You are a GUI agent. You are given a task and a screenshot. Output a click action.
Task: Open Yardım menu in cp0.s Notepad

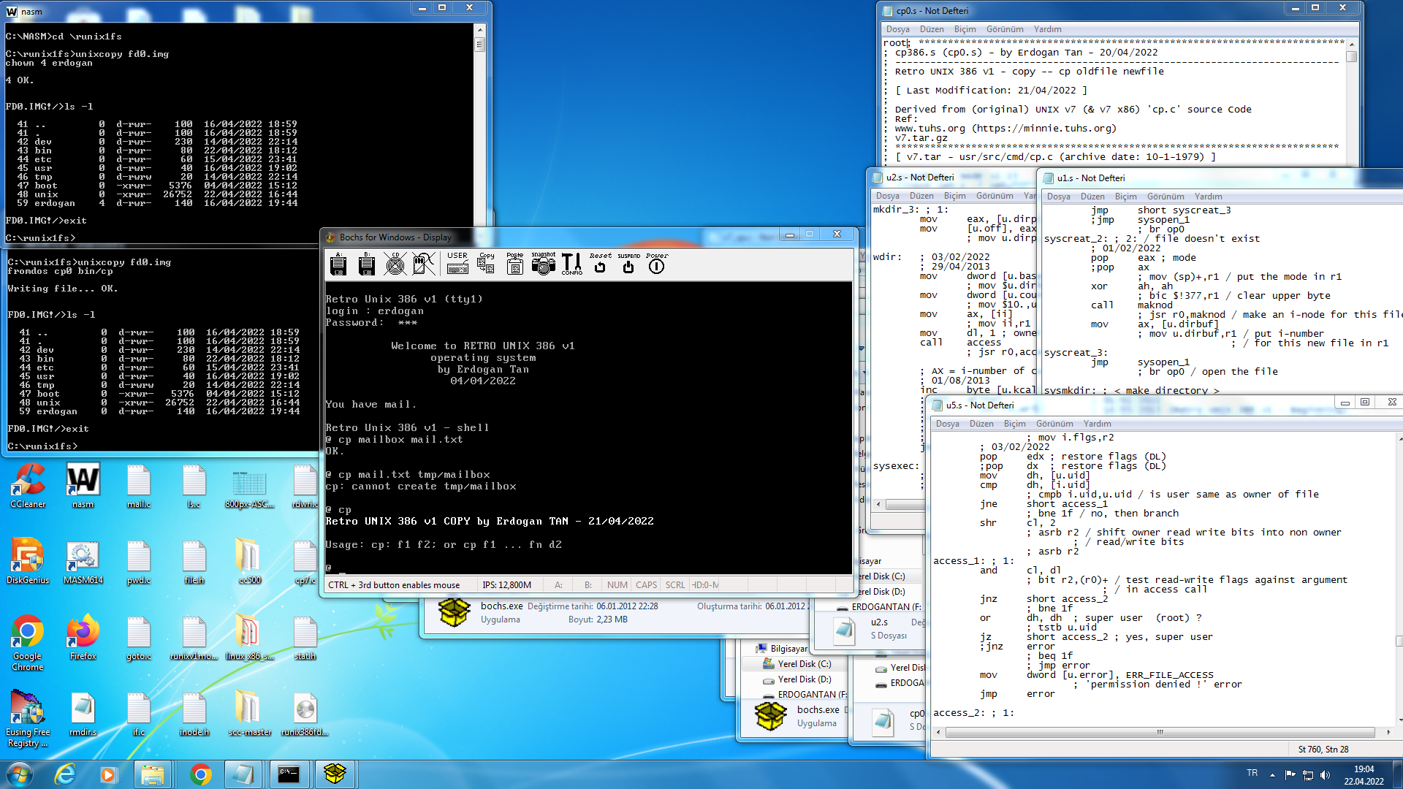[x=1047, y=29]
